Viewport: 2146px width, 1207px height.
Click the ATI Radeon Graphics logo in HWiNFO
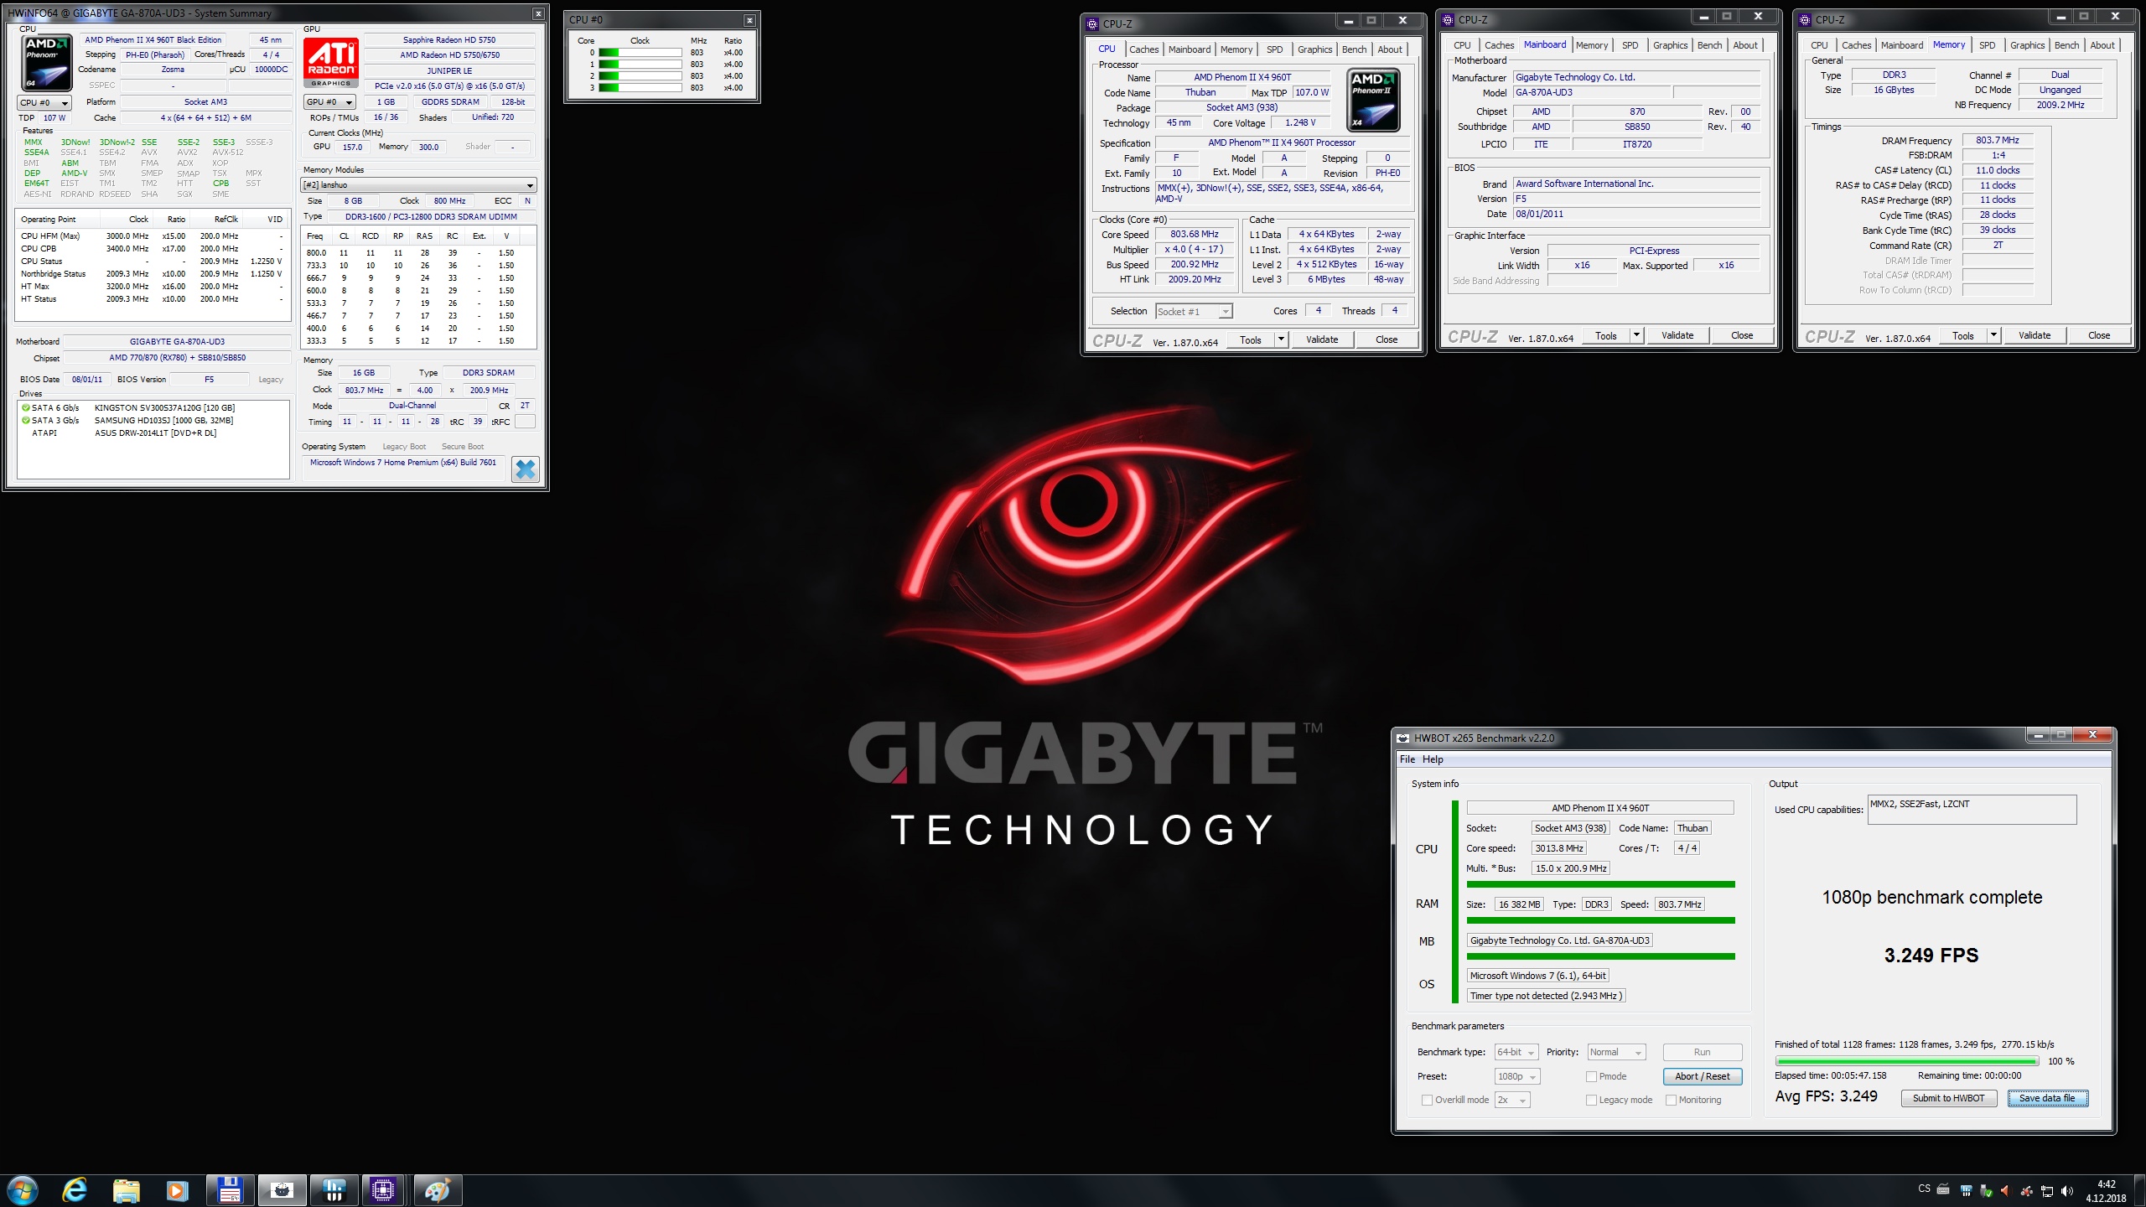331,63
